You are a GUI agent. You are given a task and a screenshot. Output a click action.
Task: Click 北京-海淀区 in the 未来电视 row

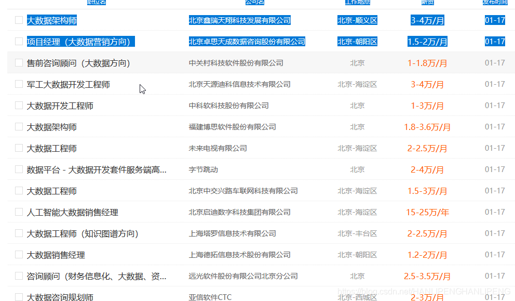coord(357,148)
